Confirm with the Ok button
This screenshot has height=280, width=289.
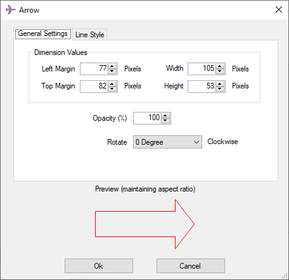[x=99, y=266]
